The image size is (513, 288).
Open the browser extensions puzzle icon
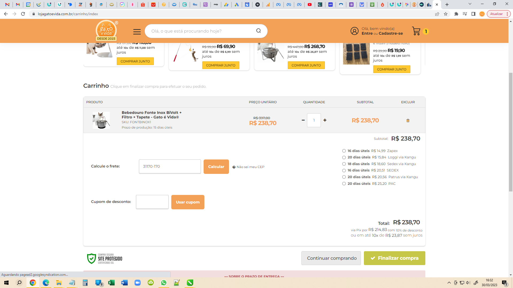(456, 14)
